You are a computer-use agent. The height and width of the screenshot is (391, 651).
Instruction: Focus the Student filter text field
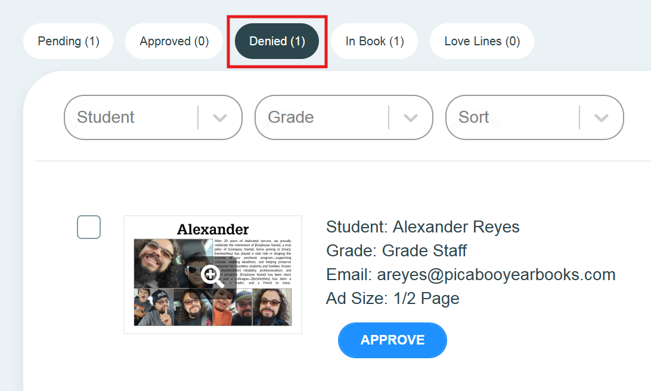click(x=131, y=117)
